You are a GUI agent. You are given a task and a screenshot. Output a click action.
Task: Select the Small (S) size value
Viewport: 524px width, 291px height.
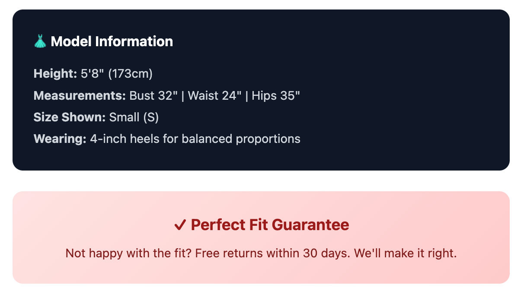[x=134, y=117]
